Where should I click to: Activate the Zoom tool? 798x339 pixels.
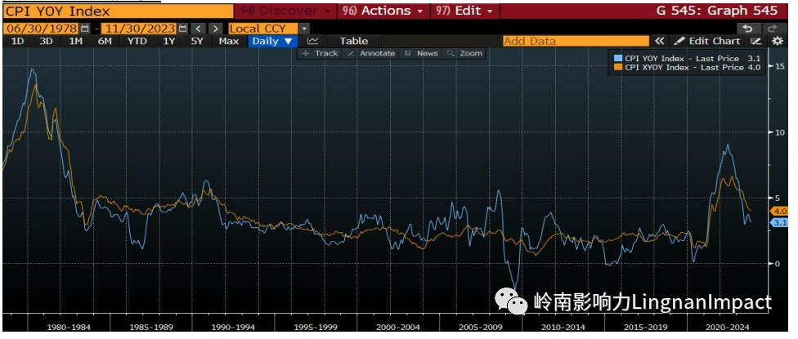464,53
